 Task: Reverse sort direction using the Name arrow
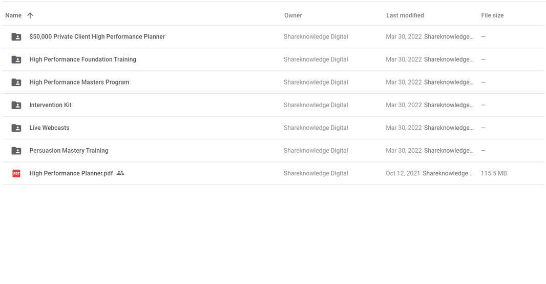[30, 15]
